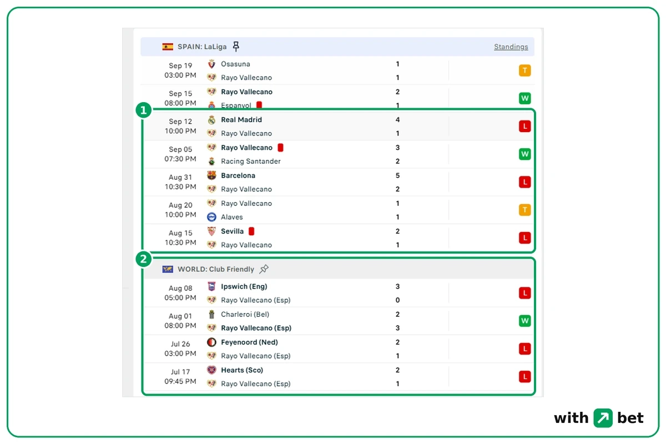Select the Feyenoord (Ned) team name

(x=250, y=342)
